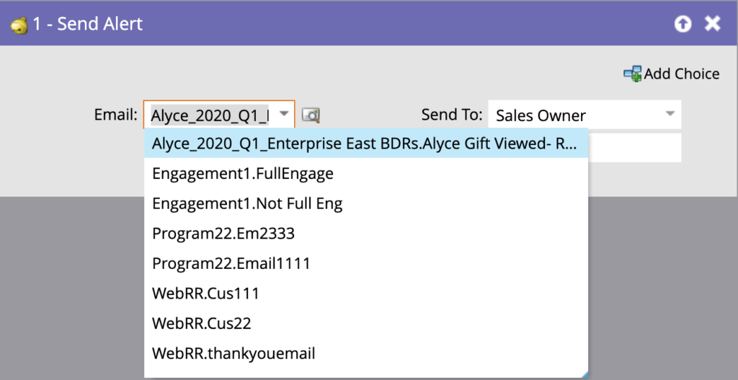The image size is (738, 380).
Task: Click the Add Choice text link
Action: (681, 74)
